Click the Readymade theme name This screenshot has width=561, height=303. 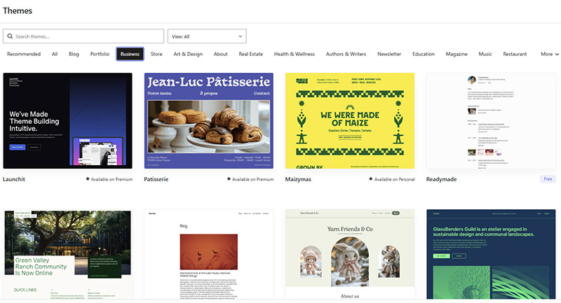[442, 179]
